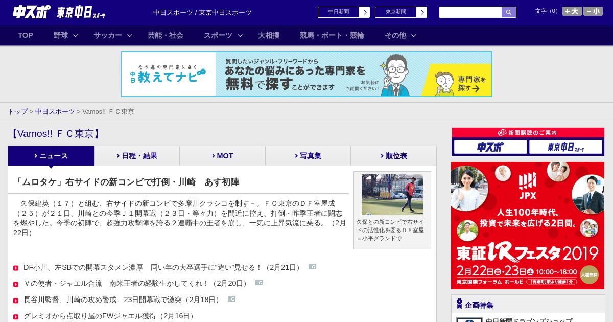Click the Tokyo Chunichi Sports logo in the header
The width and height of the screenshot is (613, 322).
tap(81, 12)
